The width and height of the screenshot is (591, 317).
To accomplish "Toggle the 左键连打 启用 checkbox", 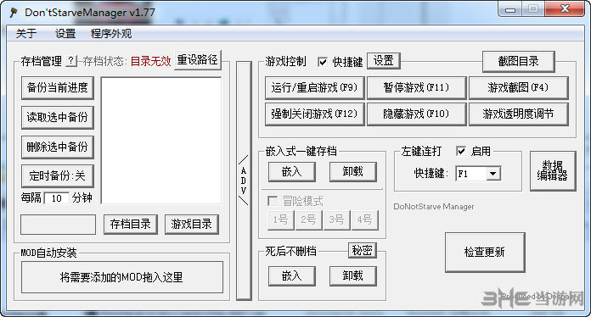I will 461,151.
